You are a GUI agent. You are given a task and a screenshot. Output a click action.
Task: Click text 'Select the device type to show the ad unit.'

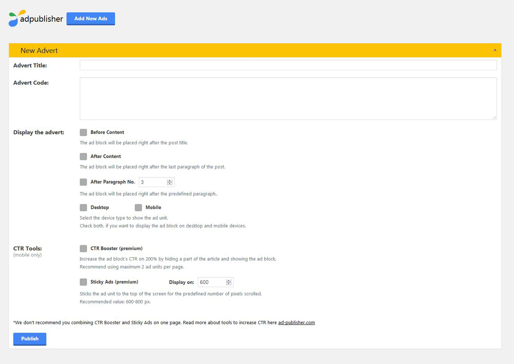124,218
